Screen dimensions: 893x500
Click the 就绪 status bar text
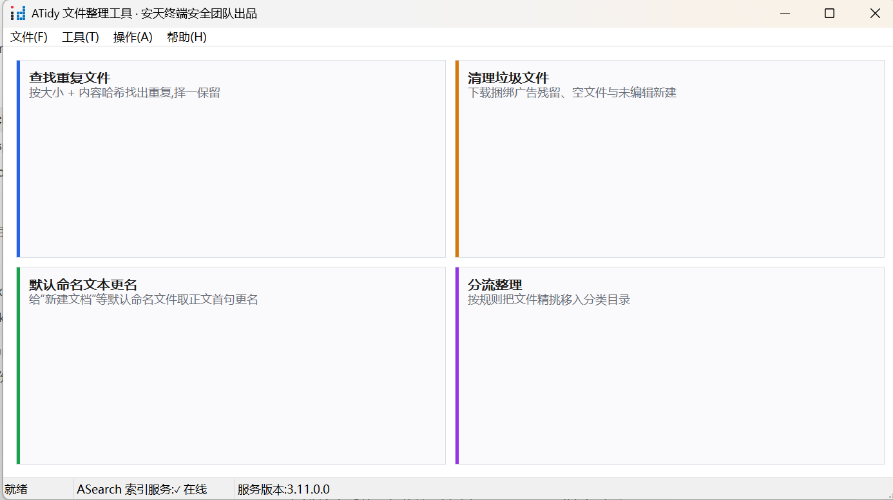click(16, 490)
